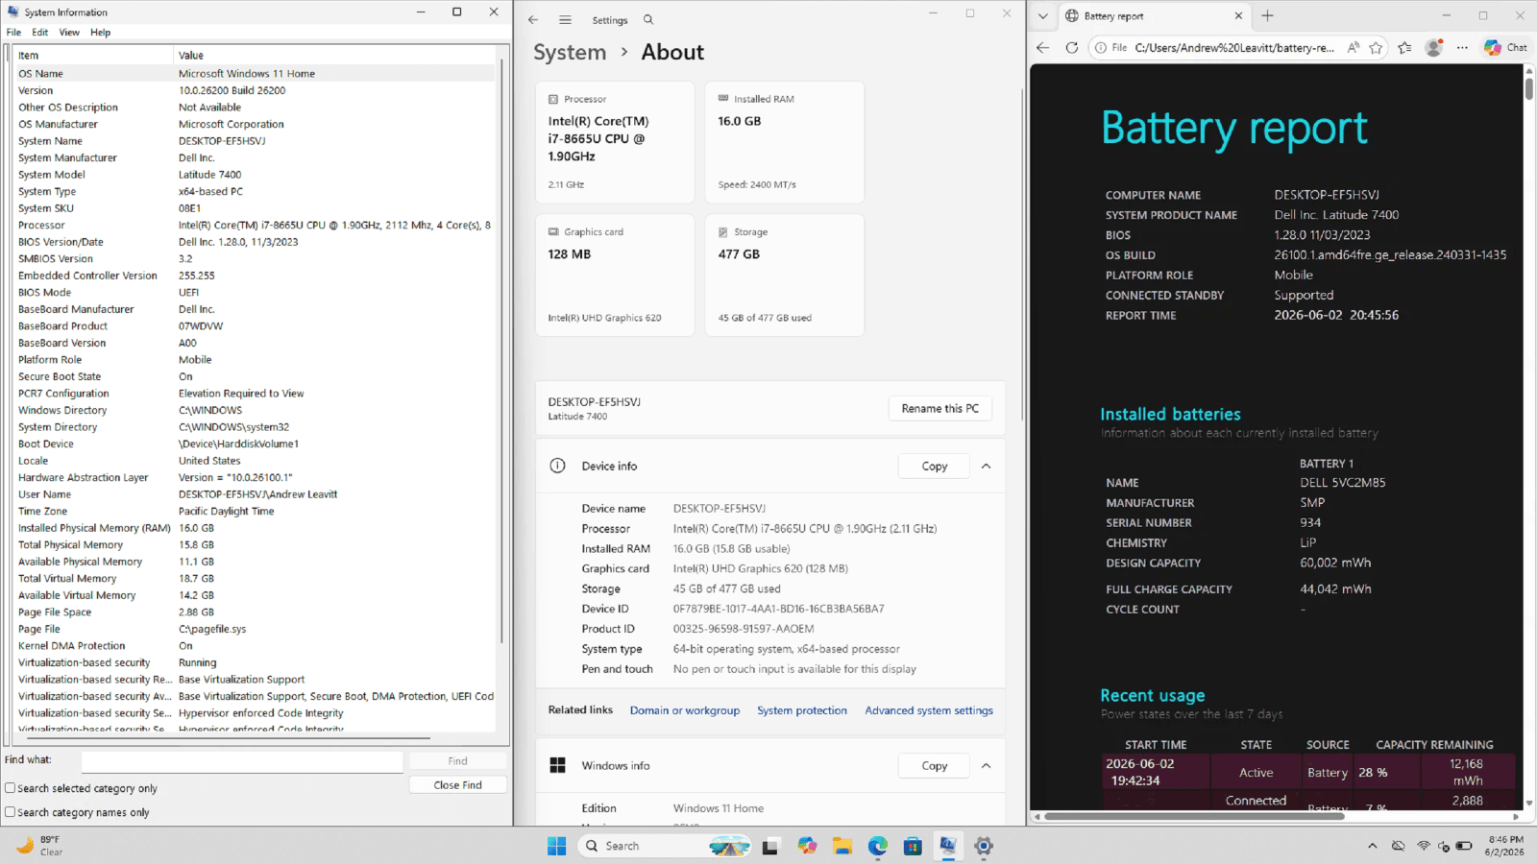Click Rename this PC button
Image resolution: width=1537 pixels, height=864 pixels.
point(940,408)
